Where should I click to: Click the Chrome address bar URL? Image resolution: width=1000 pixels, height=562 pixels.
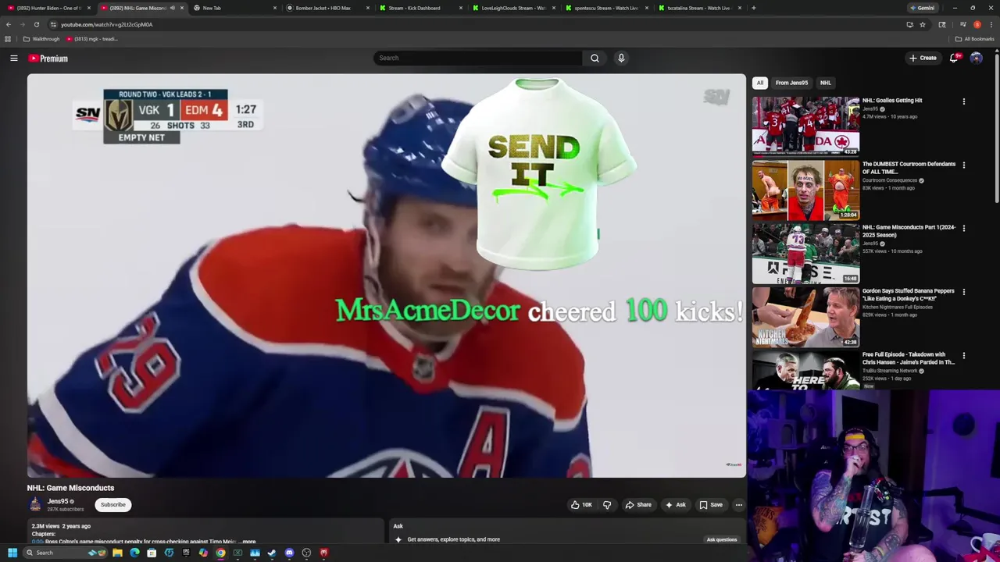coord(106,24)
